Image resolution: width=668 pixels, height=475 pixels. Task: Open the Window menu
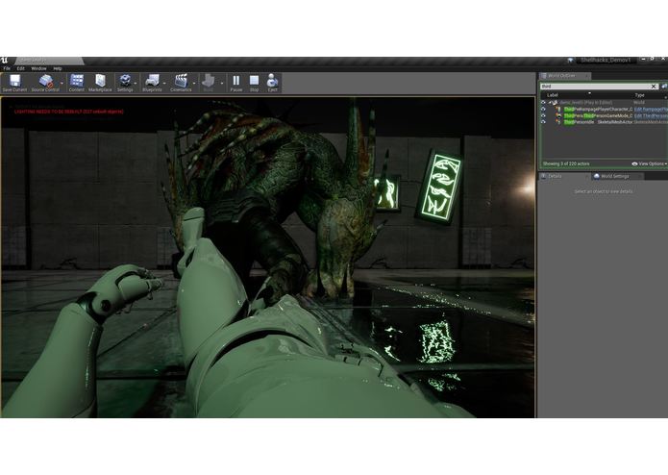[x=38, y=68]
